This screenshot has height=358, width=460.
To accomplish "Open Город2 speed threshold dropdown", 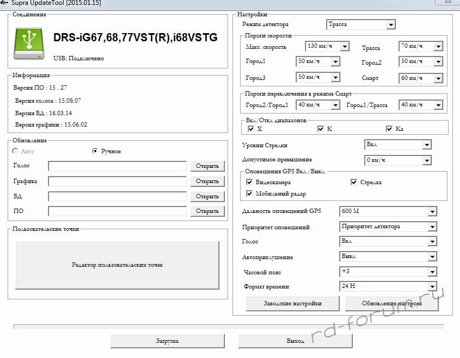I will [421, 61].
